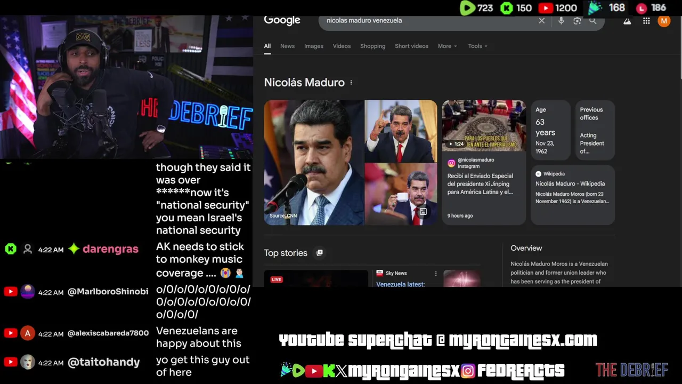Click the red L viewer count icon
Viewport: 682px width, 384px height.
point(642,8)
